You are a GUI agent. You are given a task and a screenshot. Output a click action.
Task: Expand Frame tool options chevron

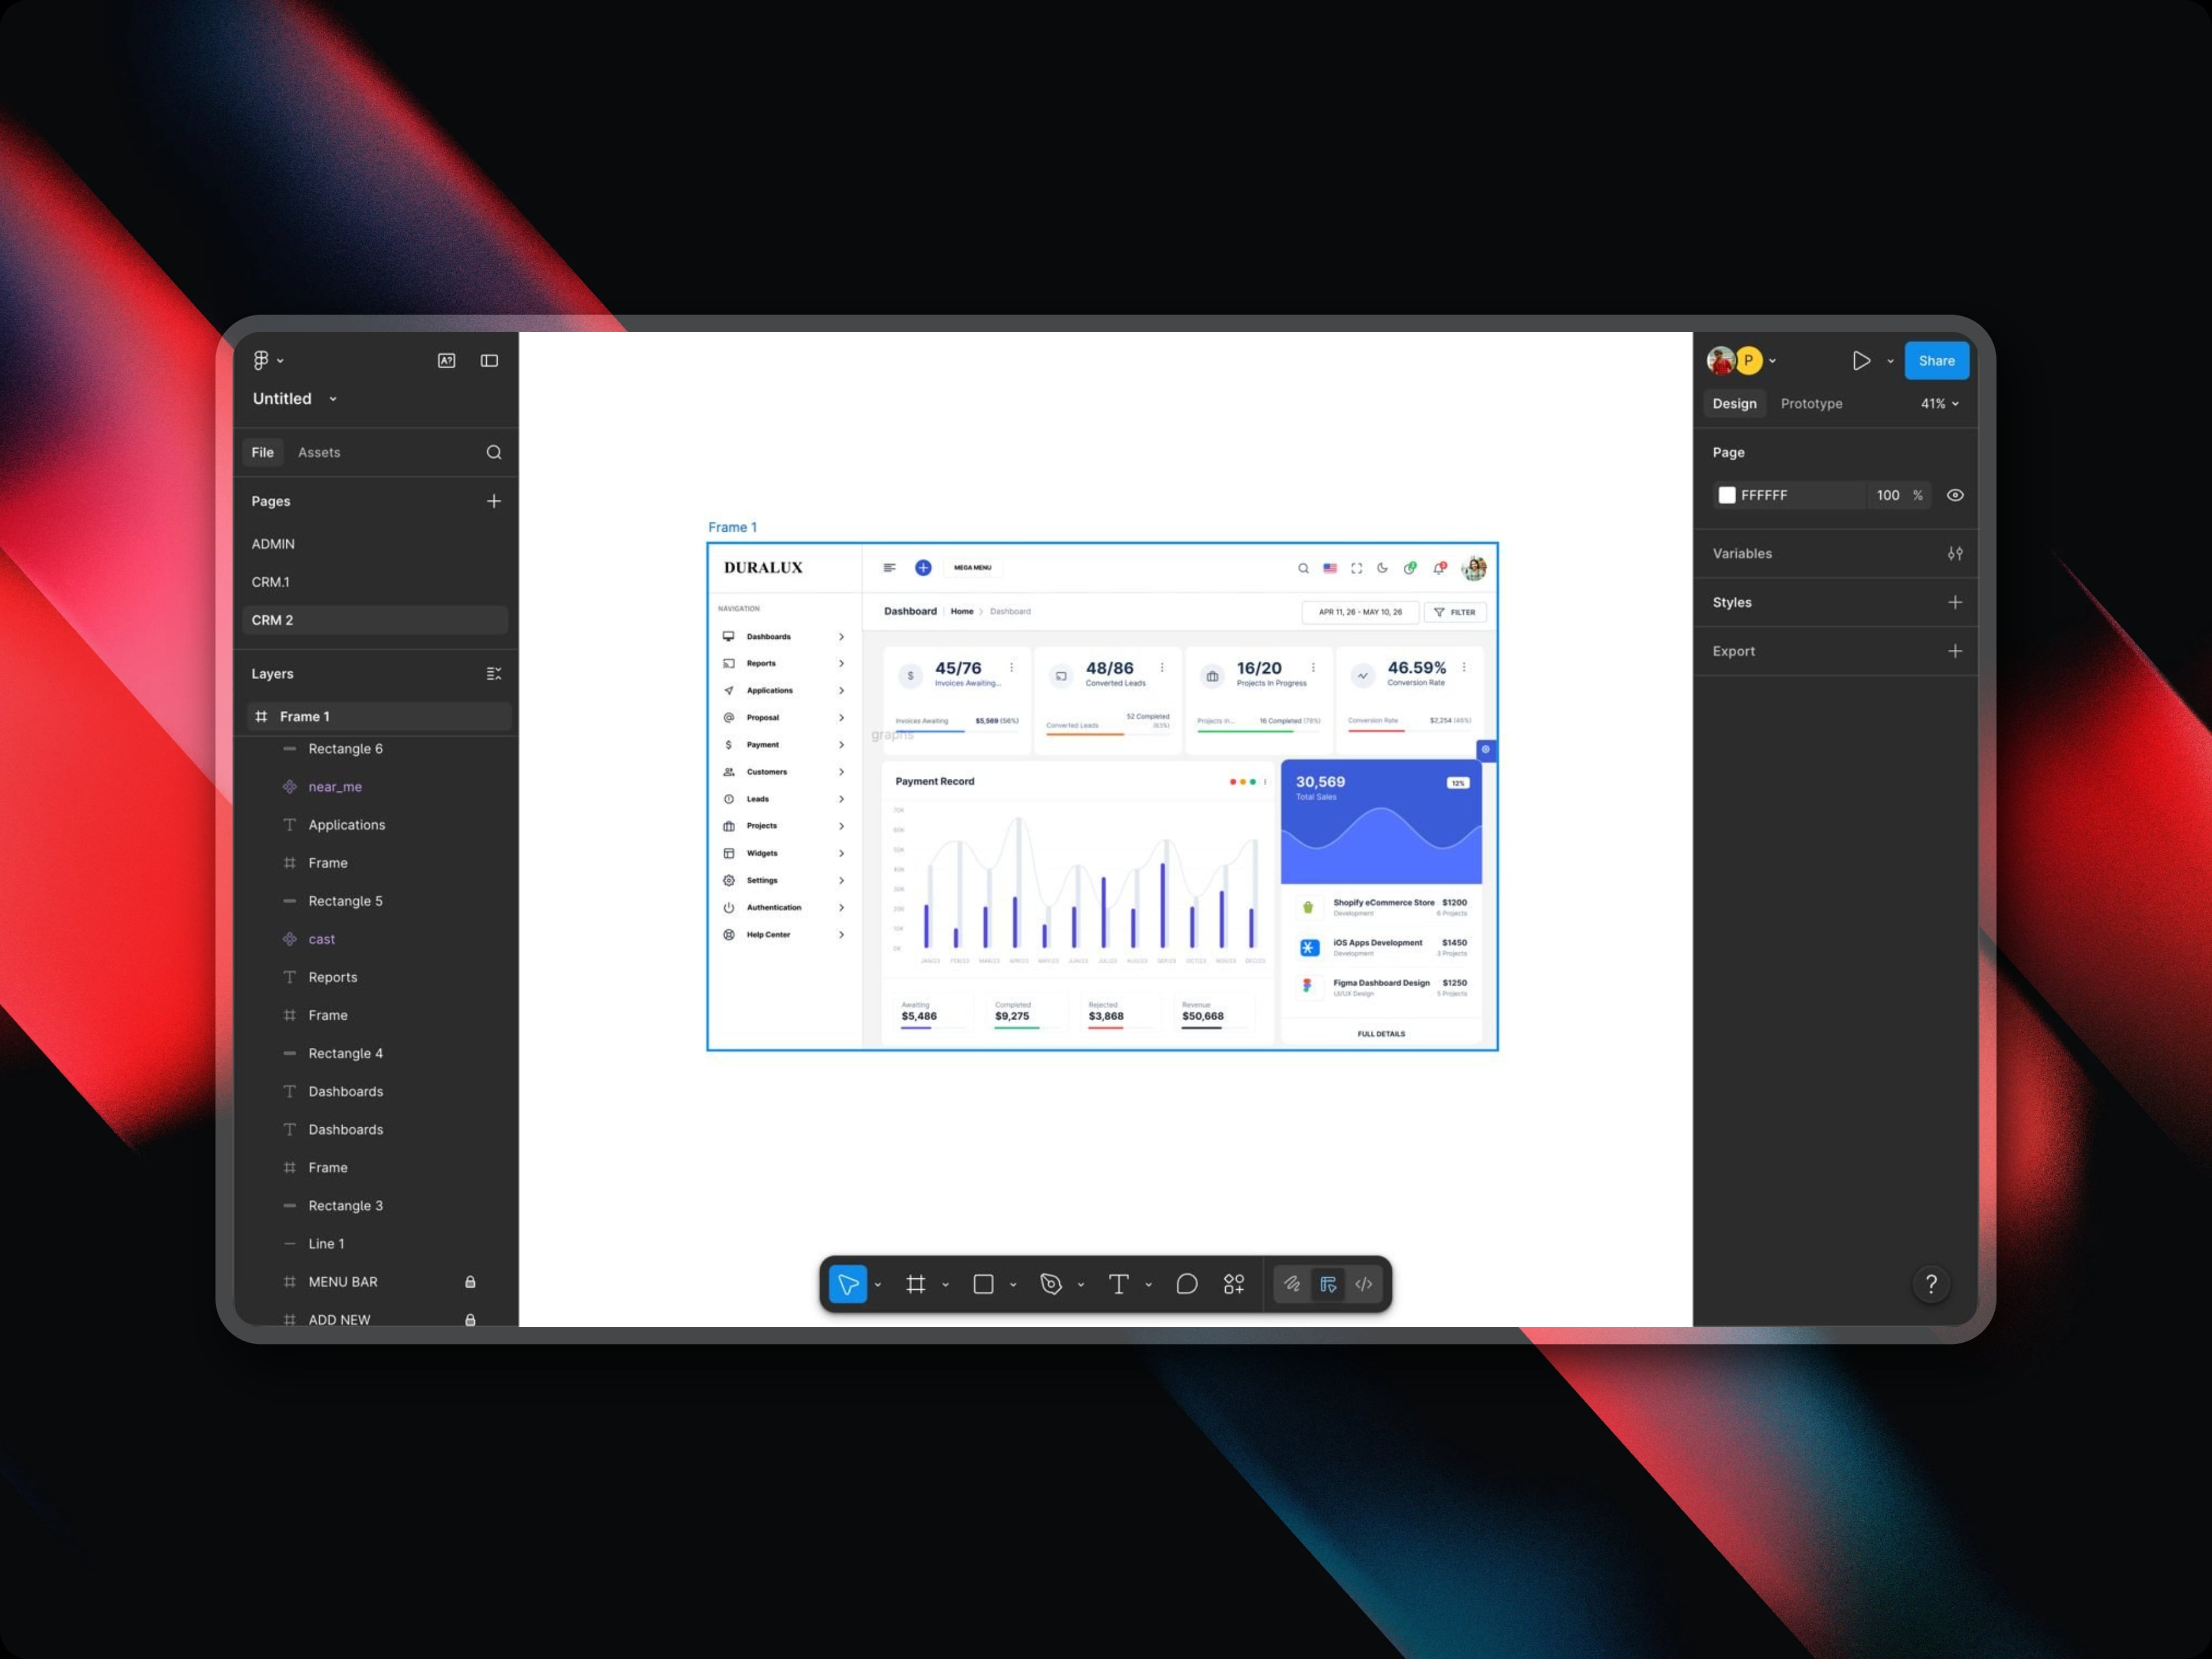(945, 1285)
